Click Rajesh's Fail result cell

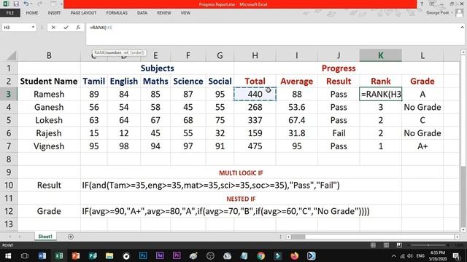[x=339, y=133]
